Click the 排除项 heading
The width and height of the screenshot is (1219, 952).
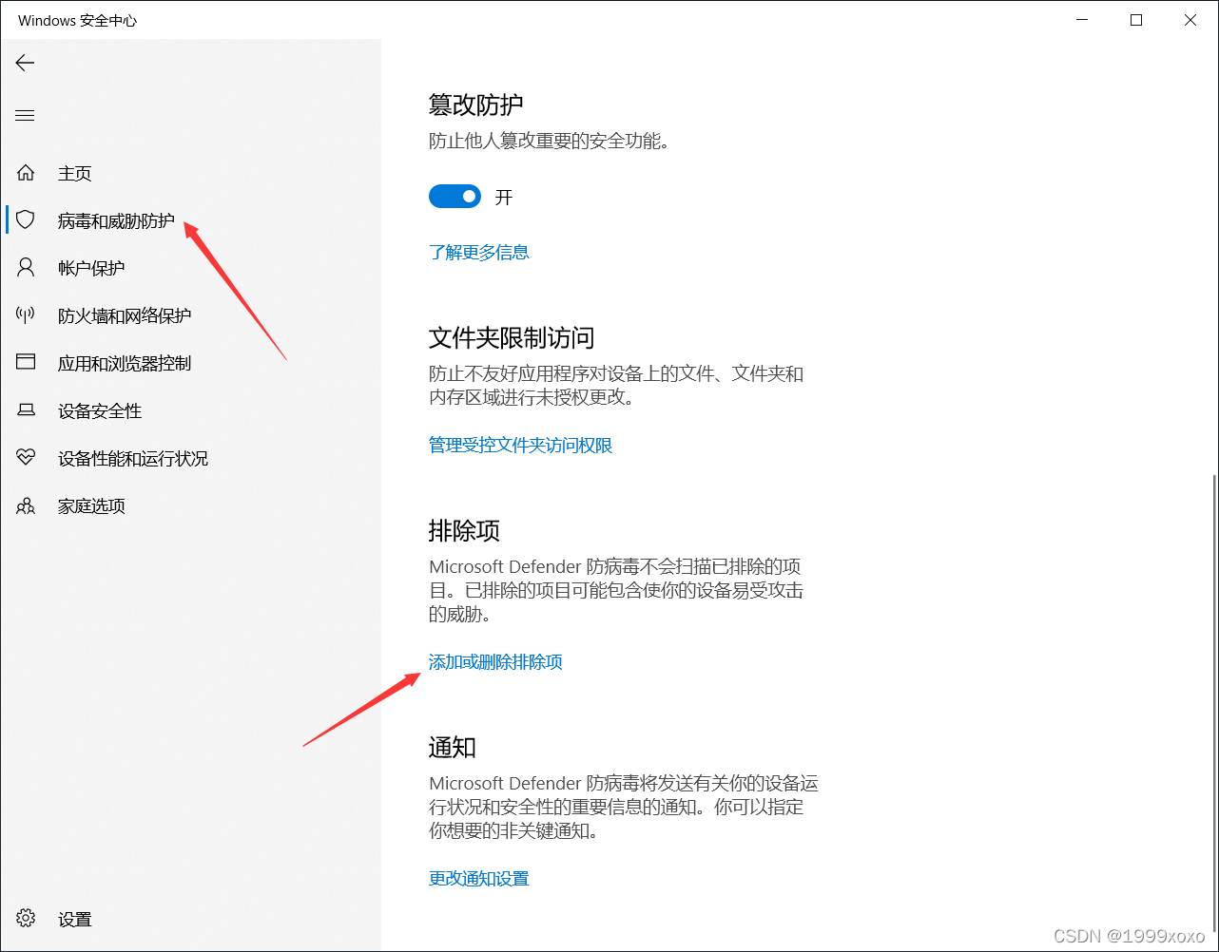(464, 530)
